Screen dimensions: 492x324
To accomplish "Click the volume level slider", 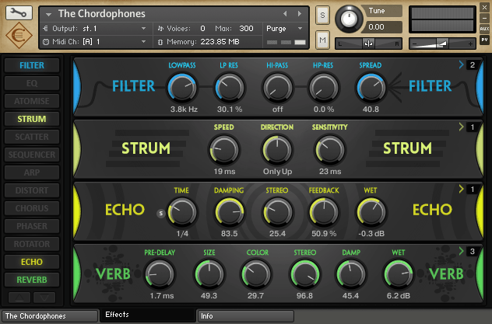I will [x=442, y=44].
